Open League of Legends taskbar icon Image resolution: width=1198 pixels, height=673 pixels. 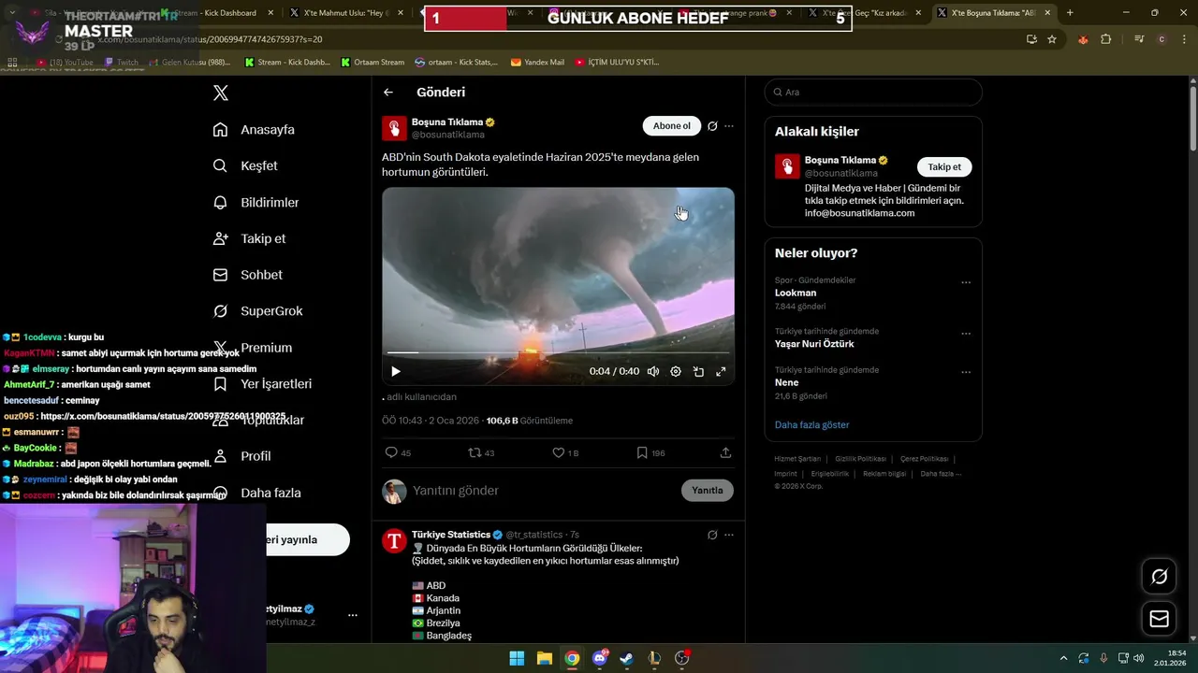click(x=654, y=658)
